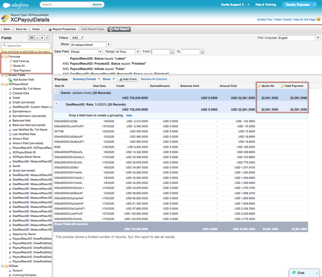The image size is (322, 277).
Task: Filter fields by date type icon
Action: pos(47,38)
